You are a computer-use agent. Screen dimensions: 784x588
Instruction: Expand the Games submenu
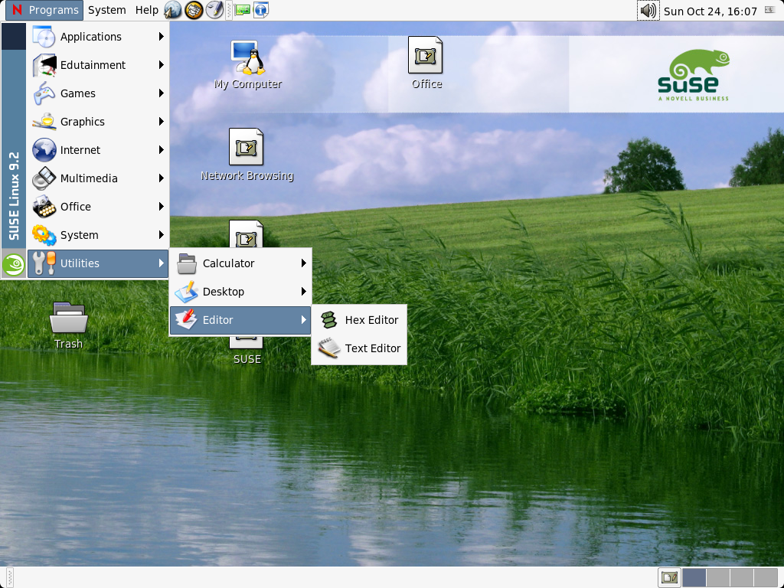tap(98, 93)
